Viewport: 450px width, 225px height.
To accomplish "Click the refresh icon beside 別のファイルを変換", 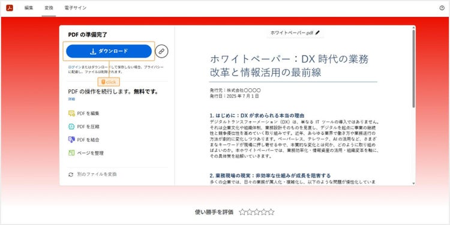I will 71,175.
